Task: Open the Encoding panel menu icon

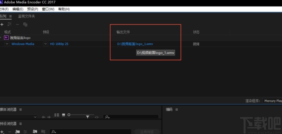Action: click(176, 110)
